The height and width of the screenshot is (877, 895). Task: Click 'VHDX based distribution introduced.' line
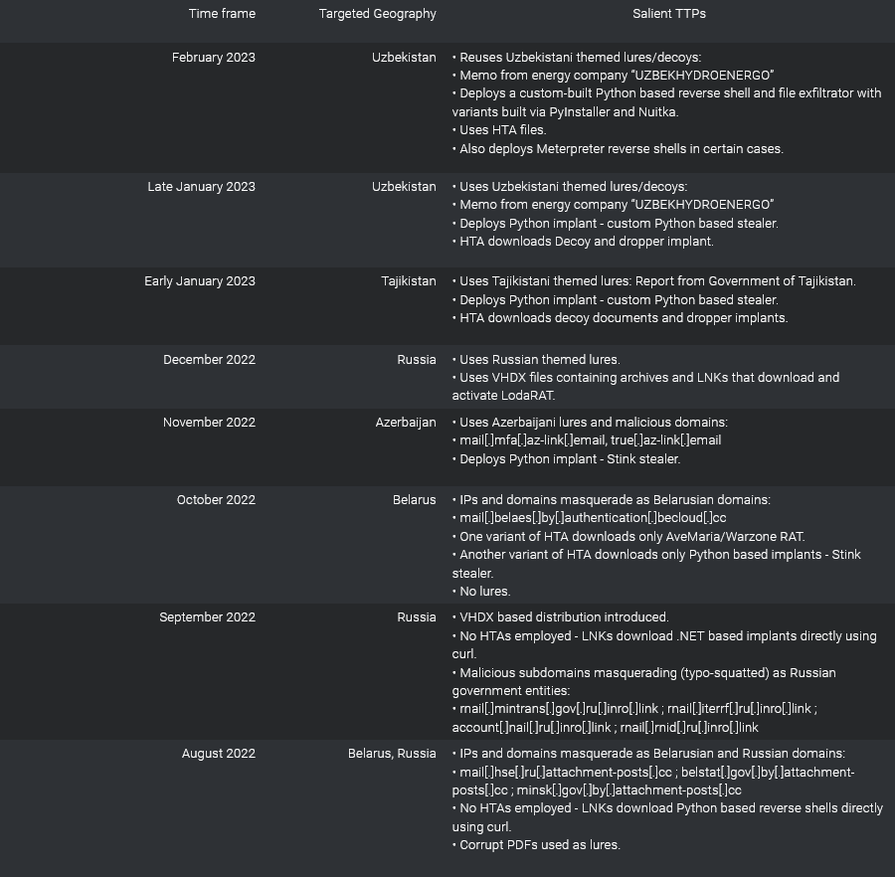[x=561, y=617]
